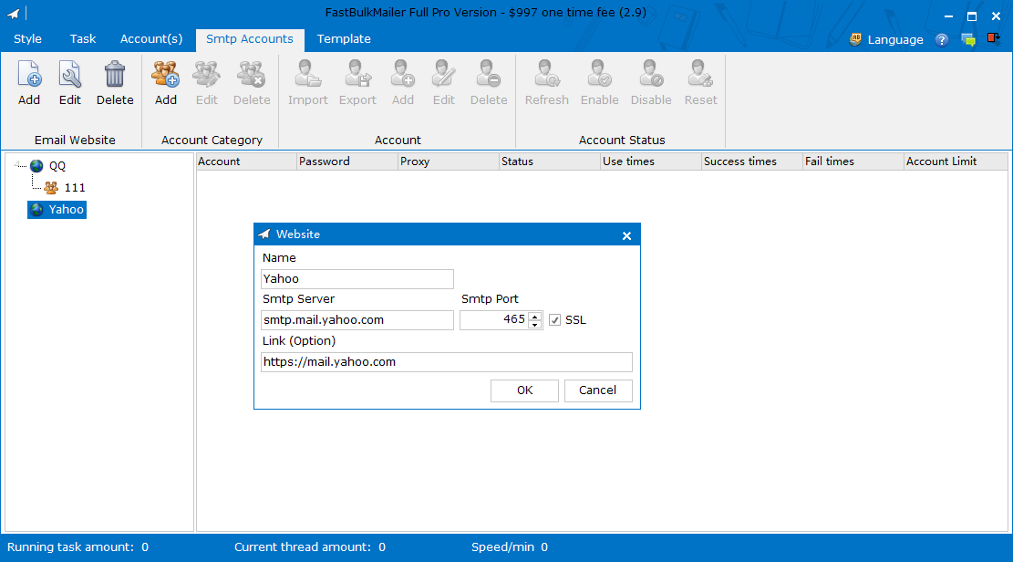
Task: Click the Current thread amount status text
Action: pos(309,547)
